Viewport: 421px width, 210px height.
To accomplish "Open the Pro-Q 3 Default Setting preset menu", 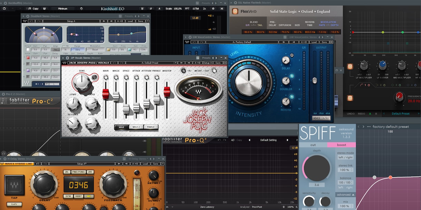I will [268, 140].
